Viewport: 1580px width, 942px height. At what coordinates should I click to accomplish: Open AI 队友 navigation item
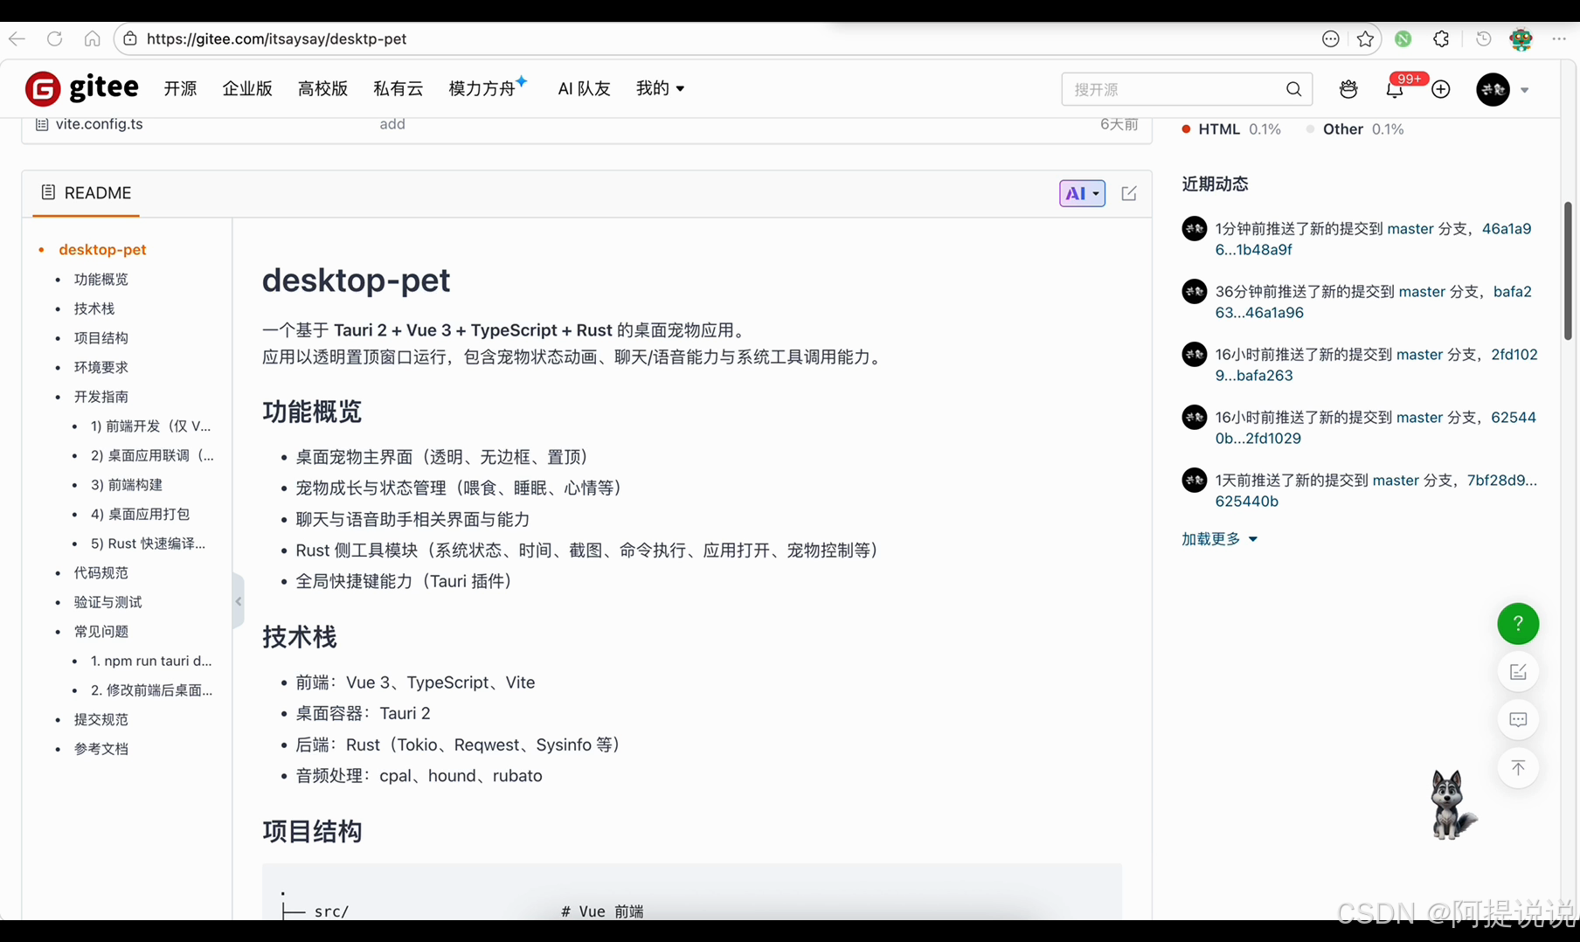coord(584,88)
